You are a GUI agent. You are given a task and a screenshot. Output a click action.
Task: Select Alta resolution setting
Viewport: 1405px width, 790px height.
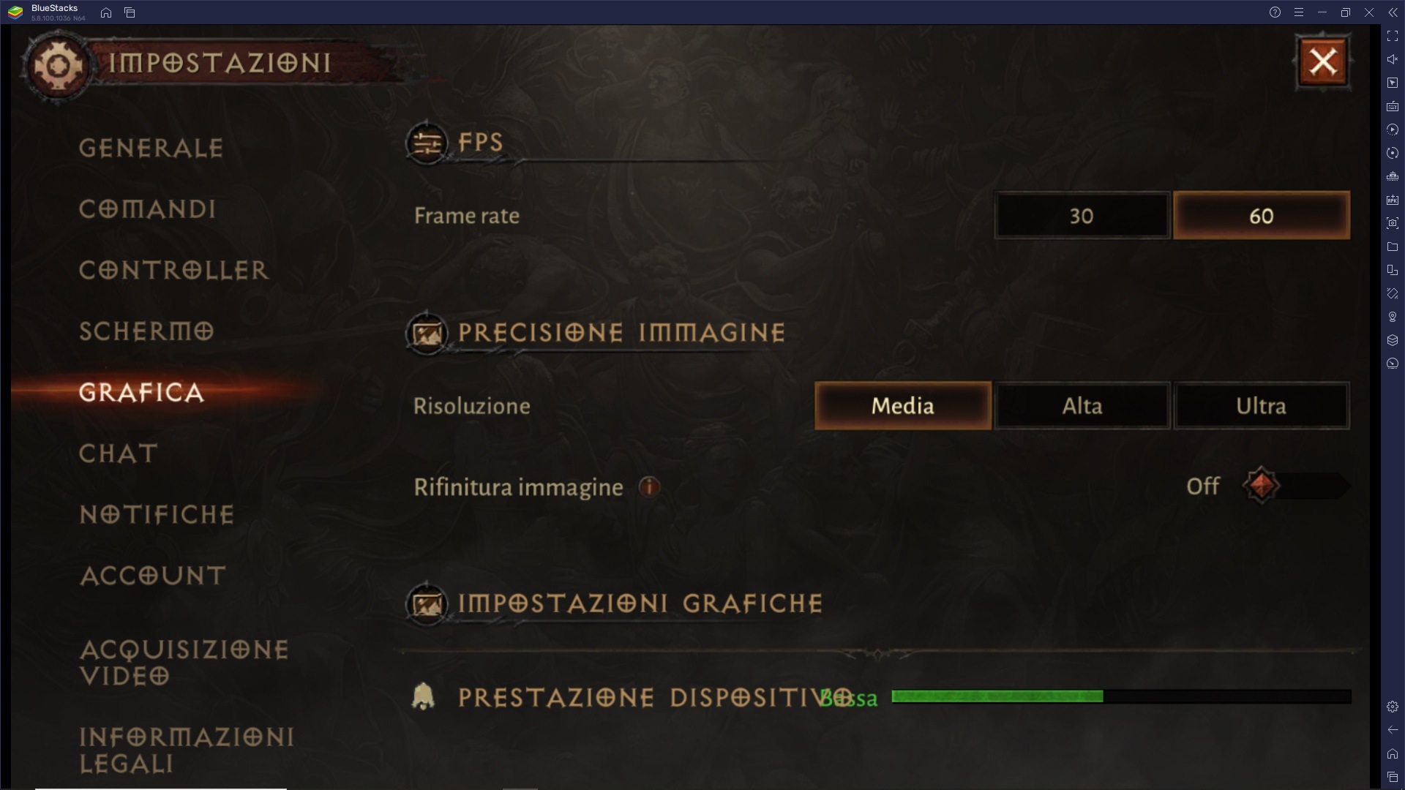click(x=1082, y=405)
